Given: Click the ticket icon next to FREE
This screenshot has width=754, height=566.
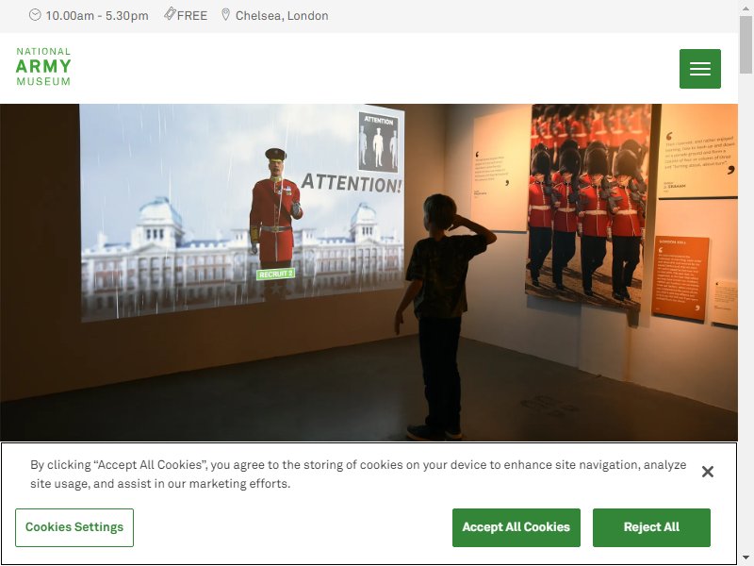Looking at the screenshot, I should coord(170,14).
